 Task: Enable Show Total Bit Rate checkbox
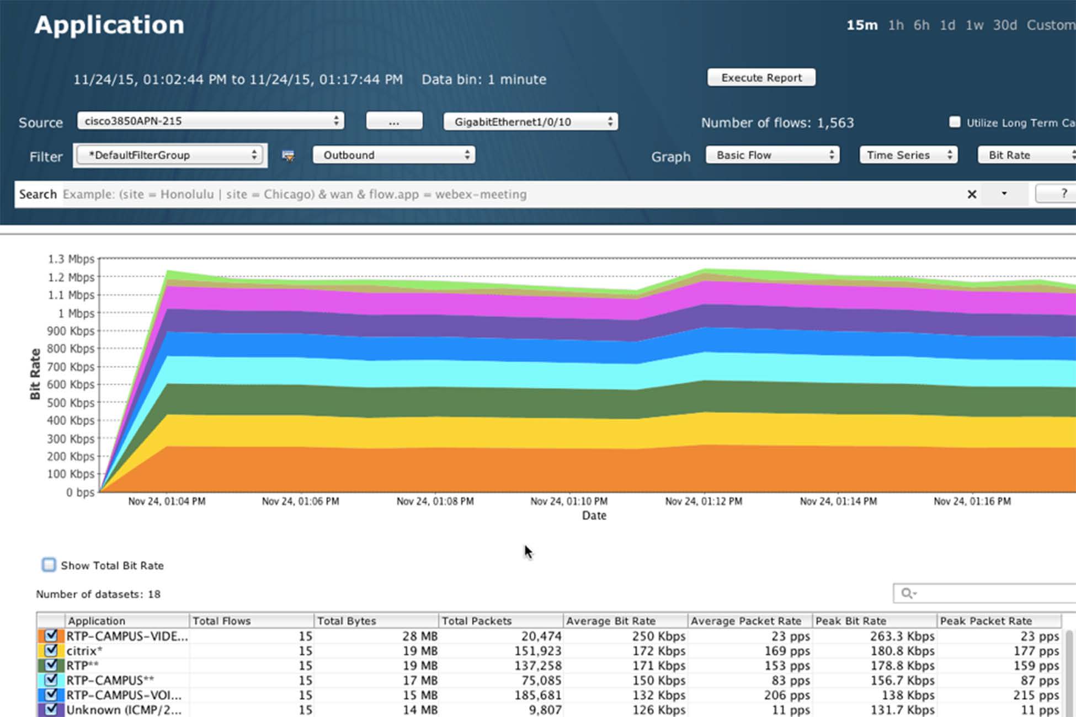(x=49, y=565)
